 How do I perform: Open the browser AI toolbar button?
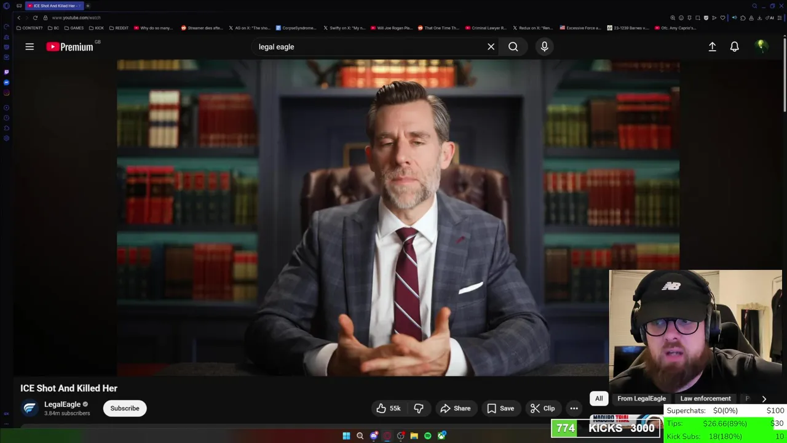pyautogui.click(x=771, y=18)
